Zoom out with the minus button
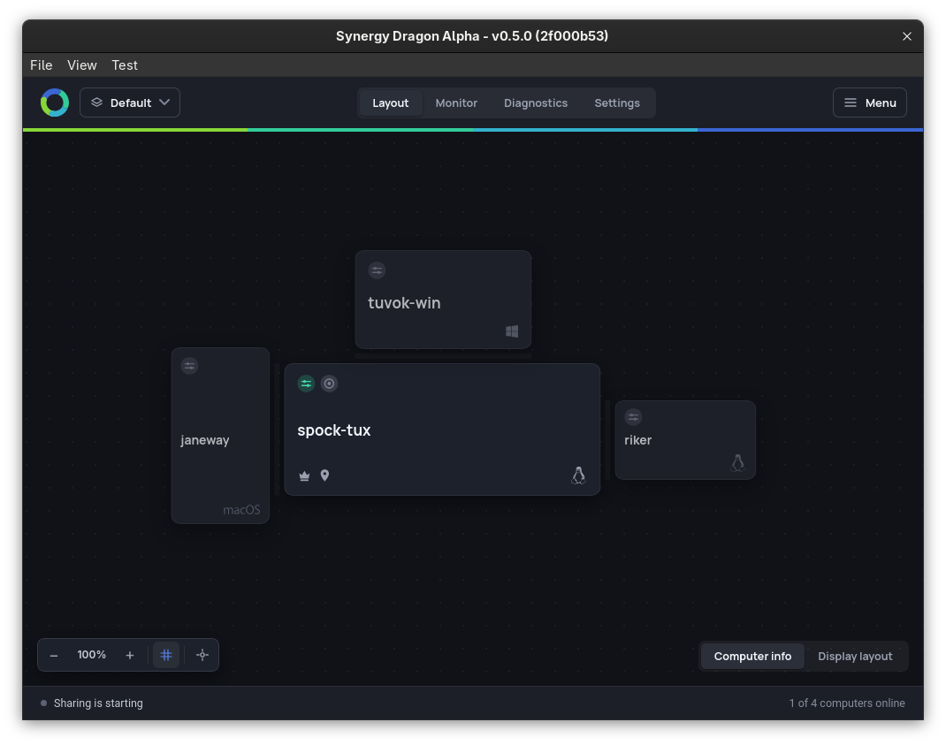The width and height of the screenshot is (946, 745). click(x=54, y=655)
